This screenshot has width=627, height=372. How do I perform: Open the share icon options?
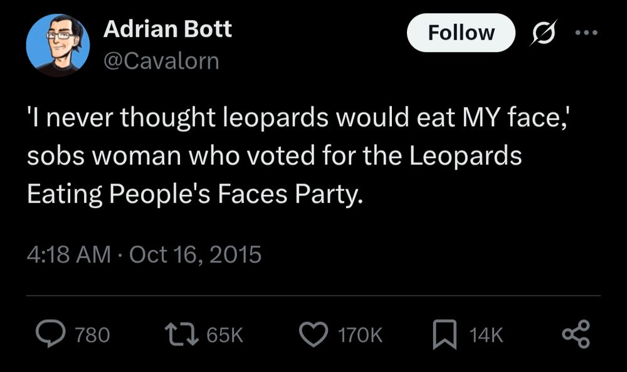click(x=576, y=335)
